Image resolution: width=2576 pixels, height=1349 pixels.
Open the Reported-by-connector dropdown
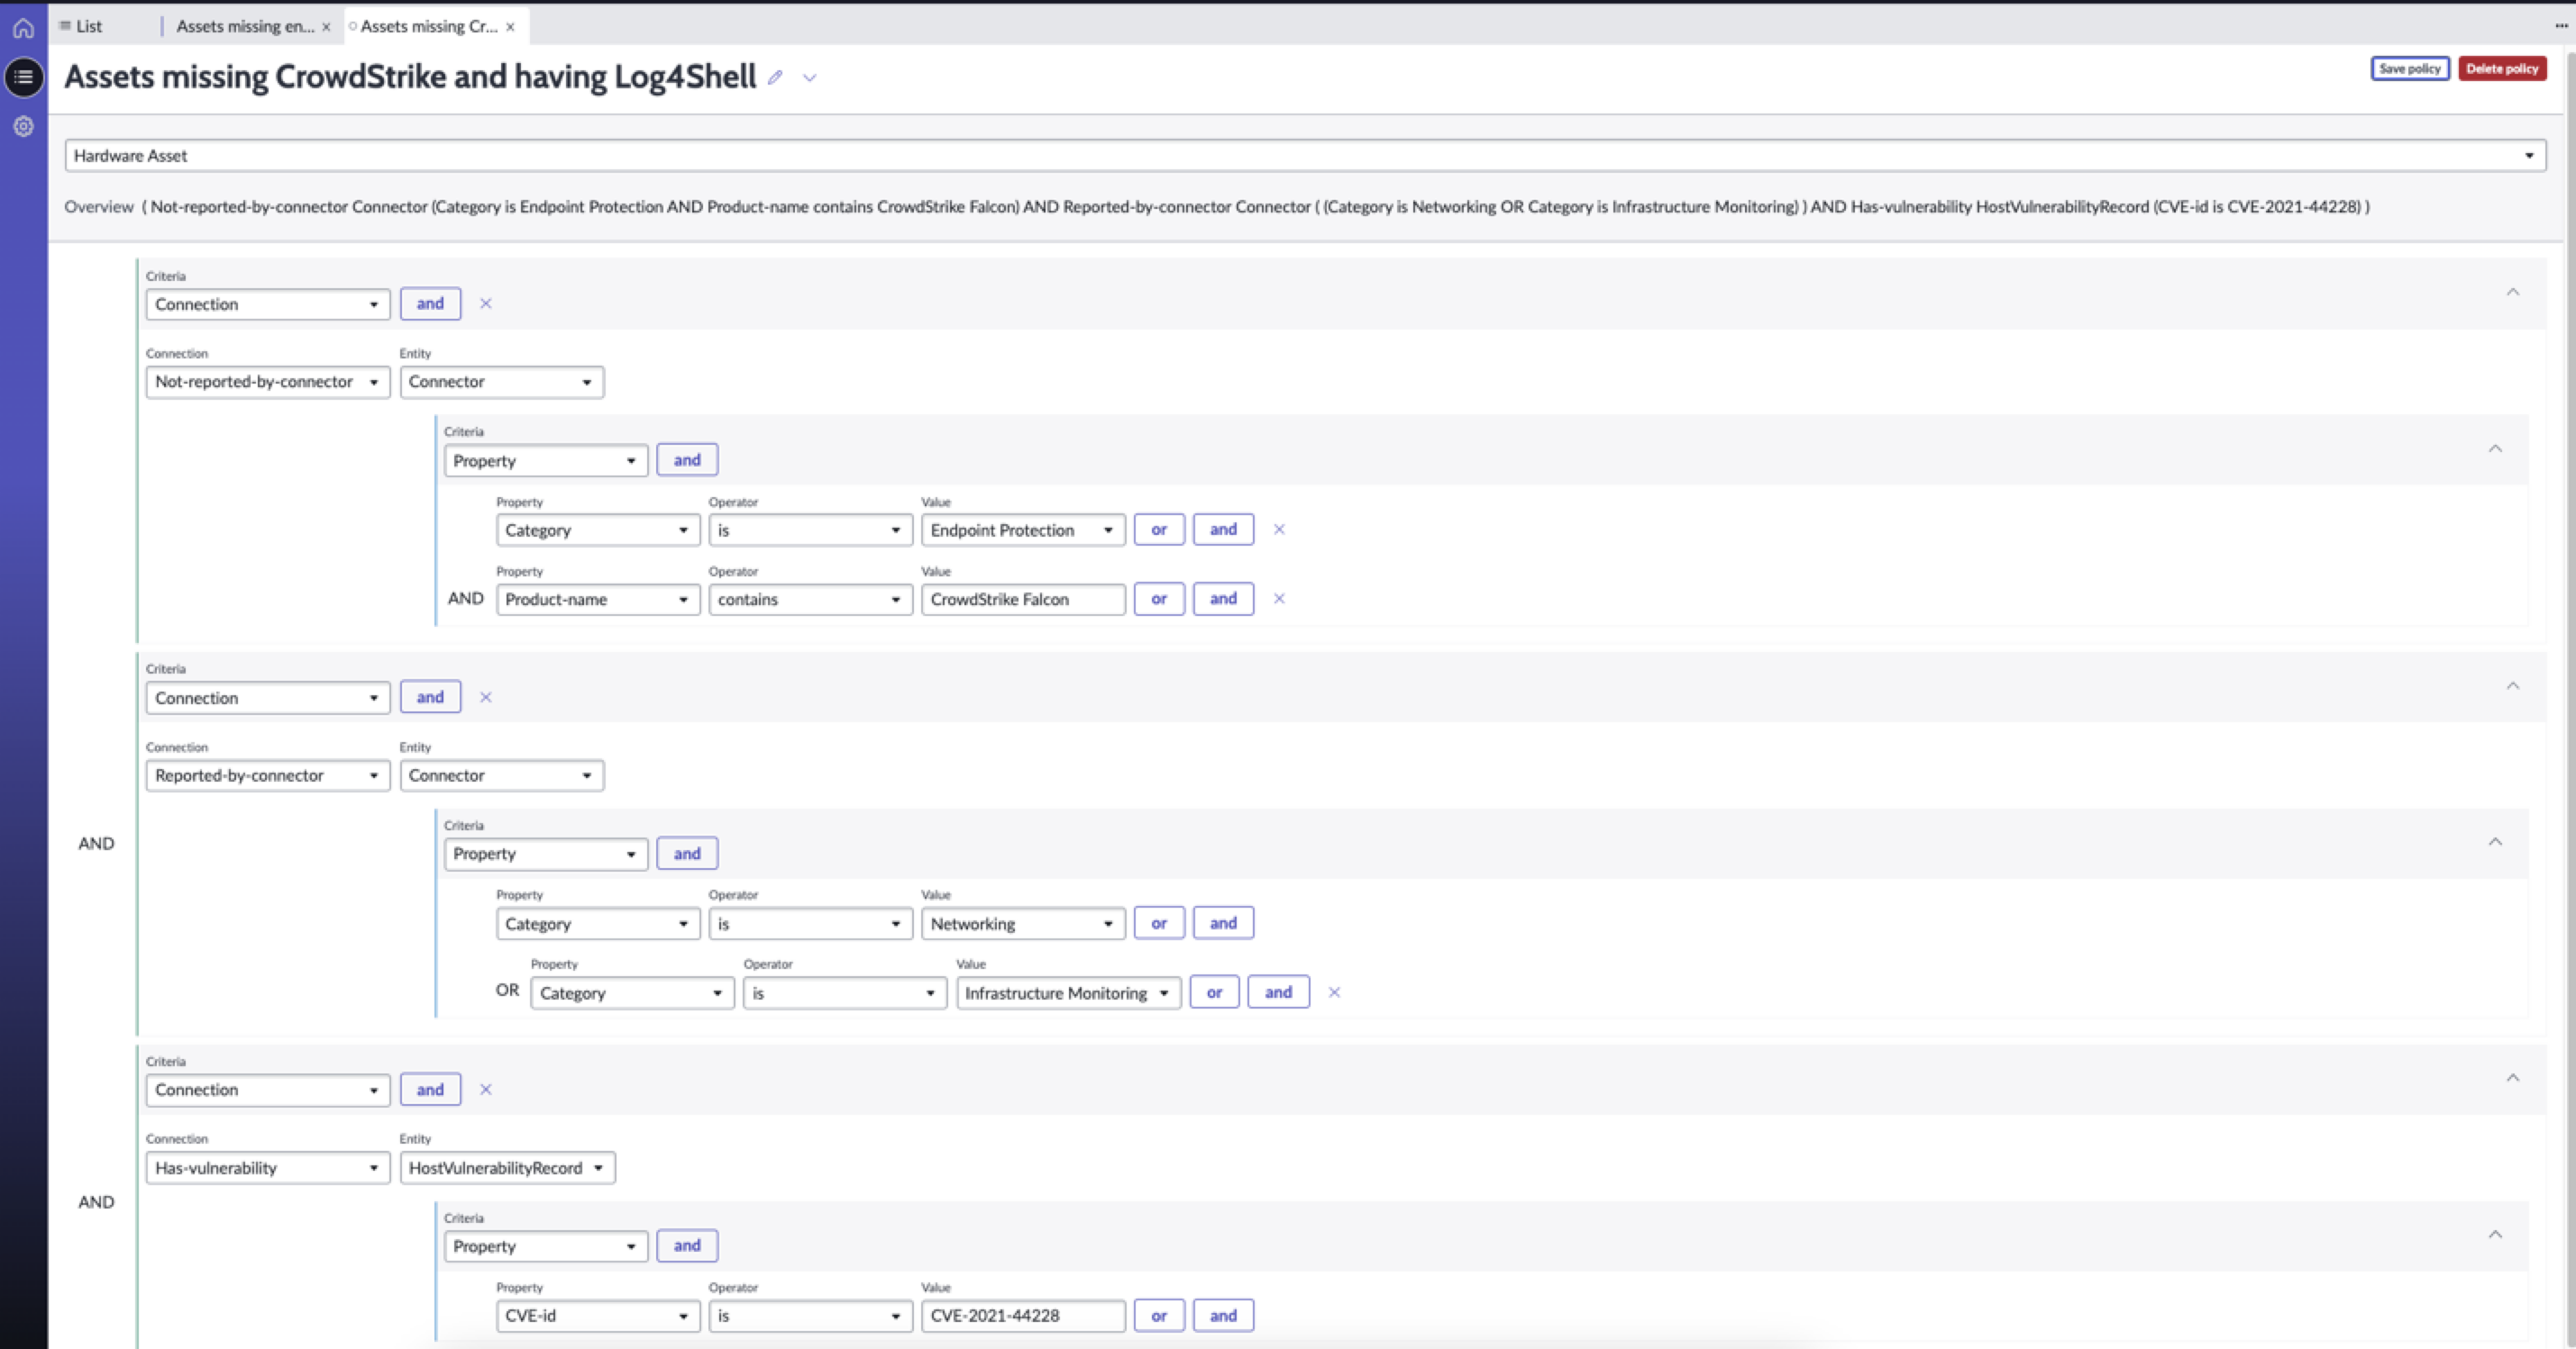[267, 775]
